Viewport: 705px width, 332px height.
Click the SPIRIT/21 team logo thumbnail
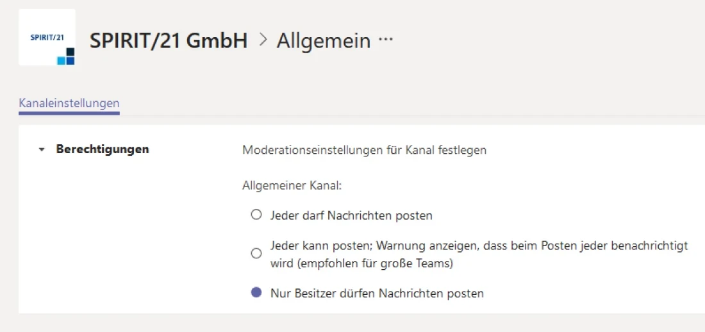coord(47,37)
